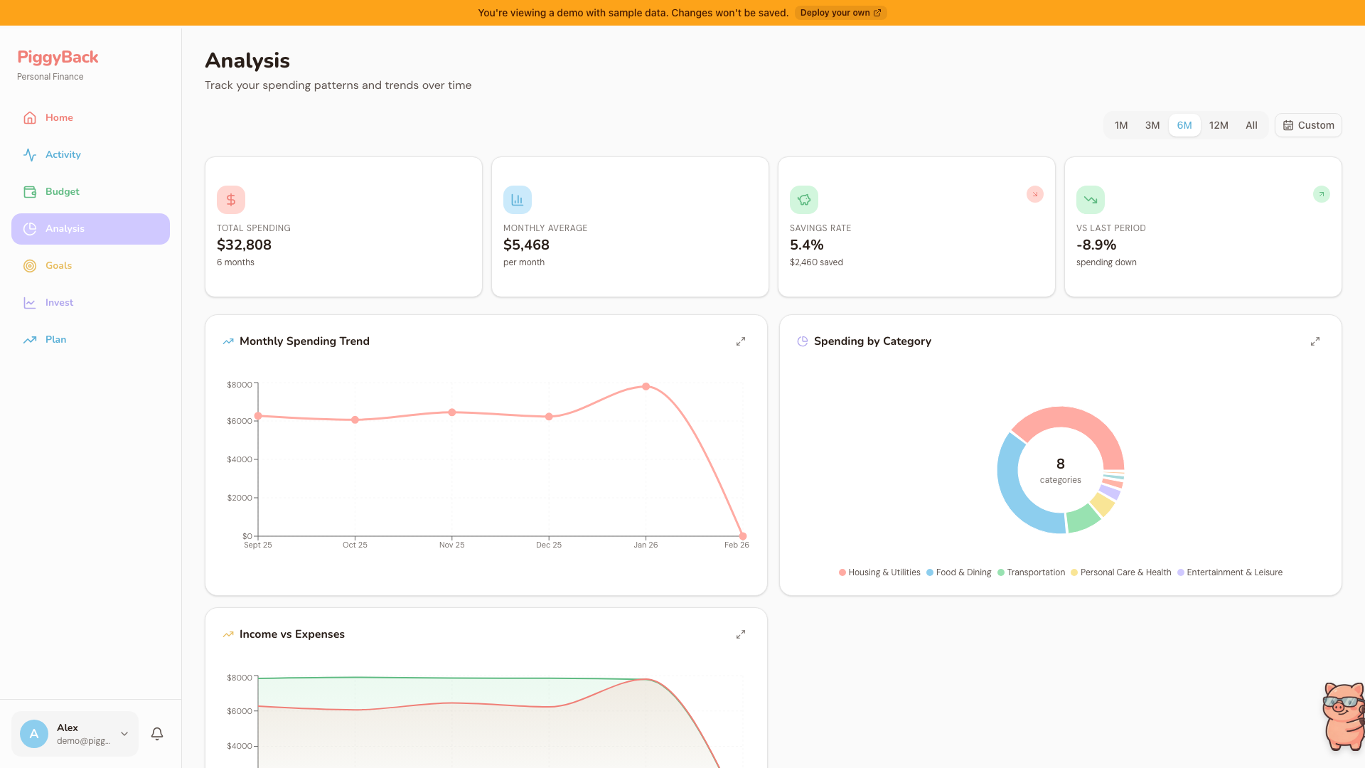Click the Deploy your own link

point(840,13)
